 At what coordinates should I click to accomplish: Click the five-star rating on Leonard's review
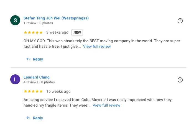[33, 91]
